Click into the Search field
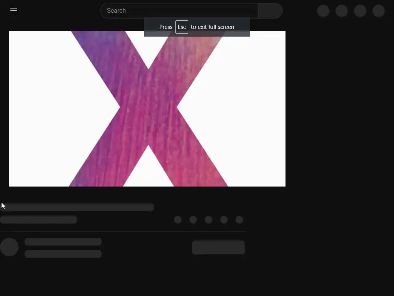The image size is (394, 296). click(x=179, y=11)
